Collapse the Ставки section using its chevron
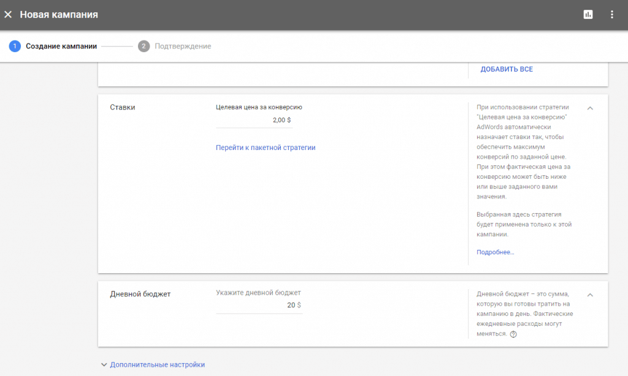 [590, 108]
